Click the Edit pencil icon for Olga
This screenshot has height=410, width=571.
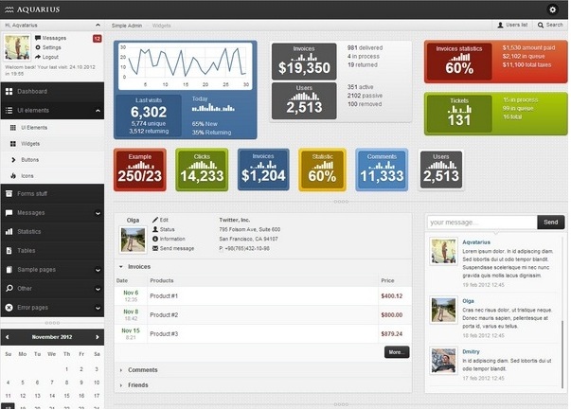[x=155, y=220]
